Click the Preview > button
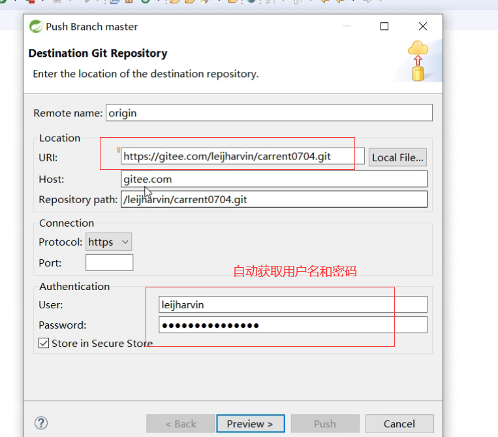The height and width of the screenshot is (437, 498). coord(250,424)
